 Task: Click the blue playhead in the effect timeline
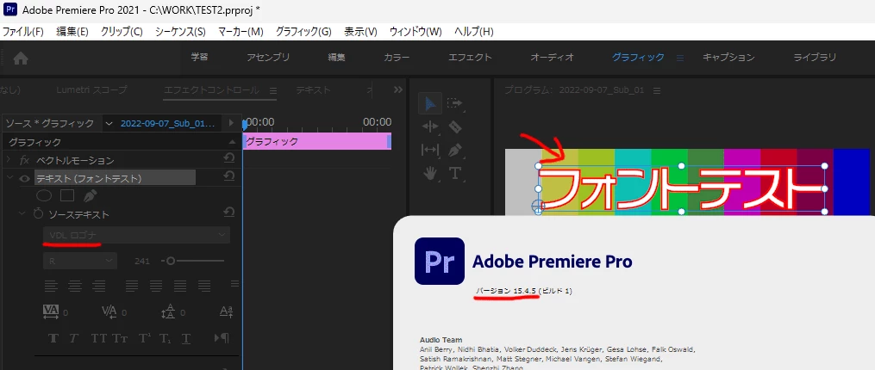[245, 125]
